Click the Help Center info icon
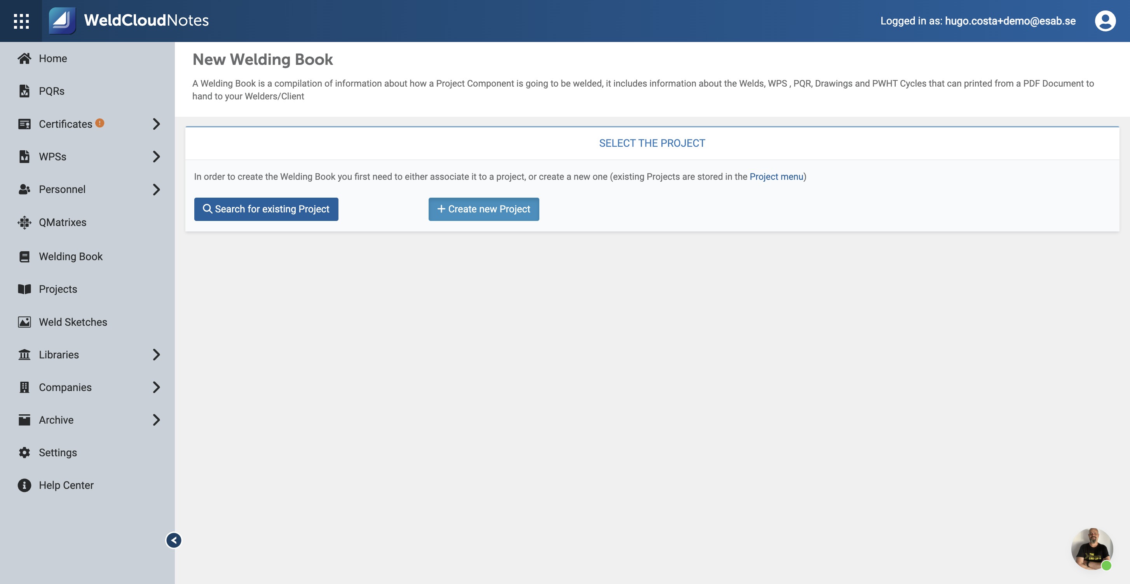Viewport: 1130px width, 584px height. pos(24,485)
